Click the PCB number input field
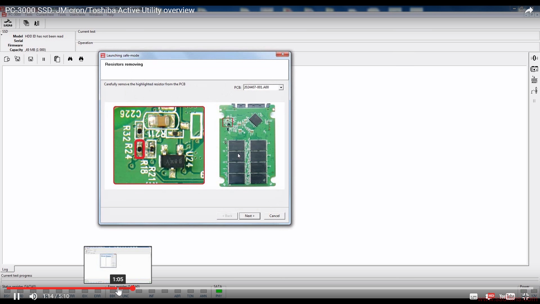 click(x=261, y=88)
